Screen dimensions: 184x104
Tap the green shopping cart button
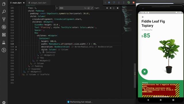(145, 72)
